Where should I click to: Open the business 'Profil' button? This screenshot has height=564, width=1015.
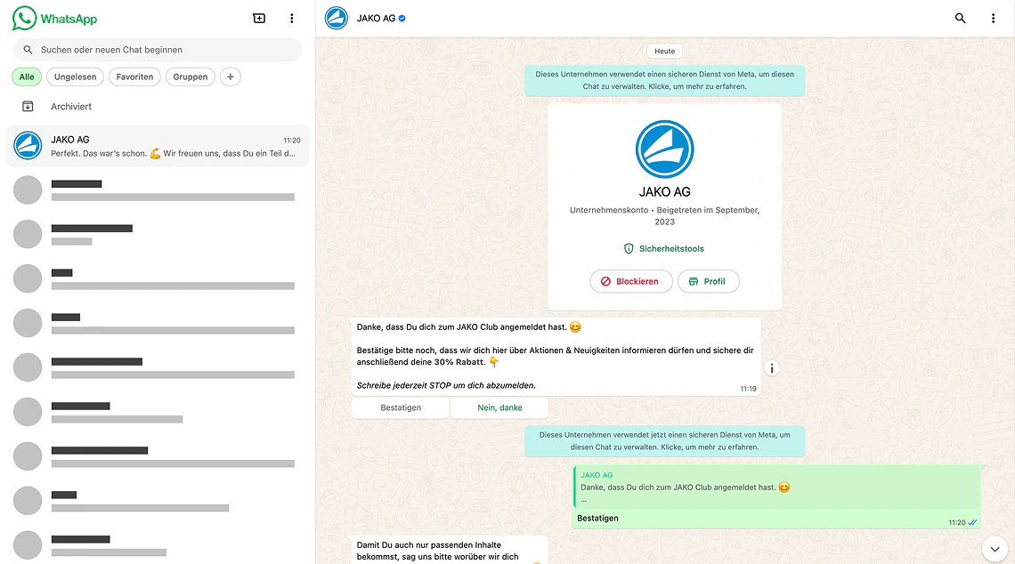click(x=708, y=281)
